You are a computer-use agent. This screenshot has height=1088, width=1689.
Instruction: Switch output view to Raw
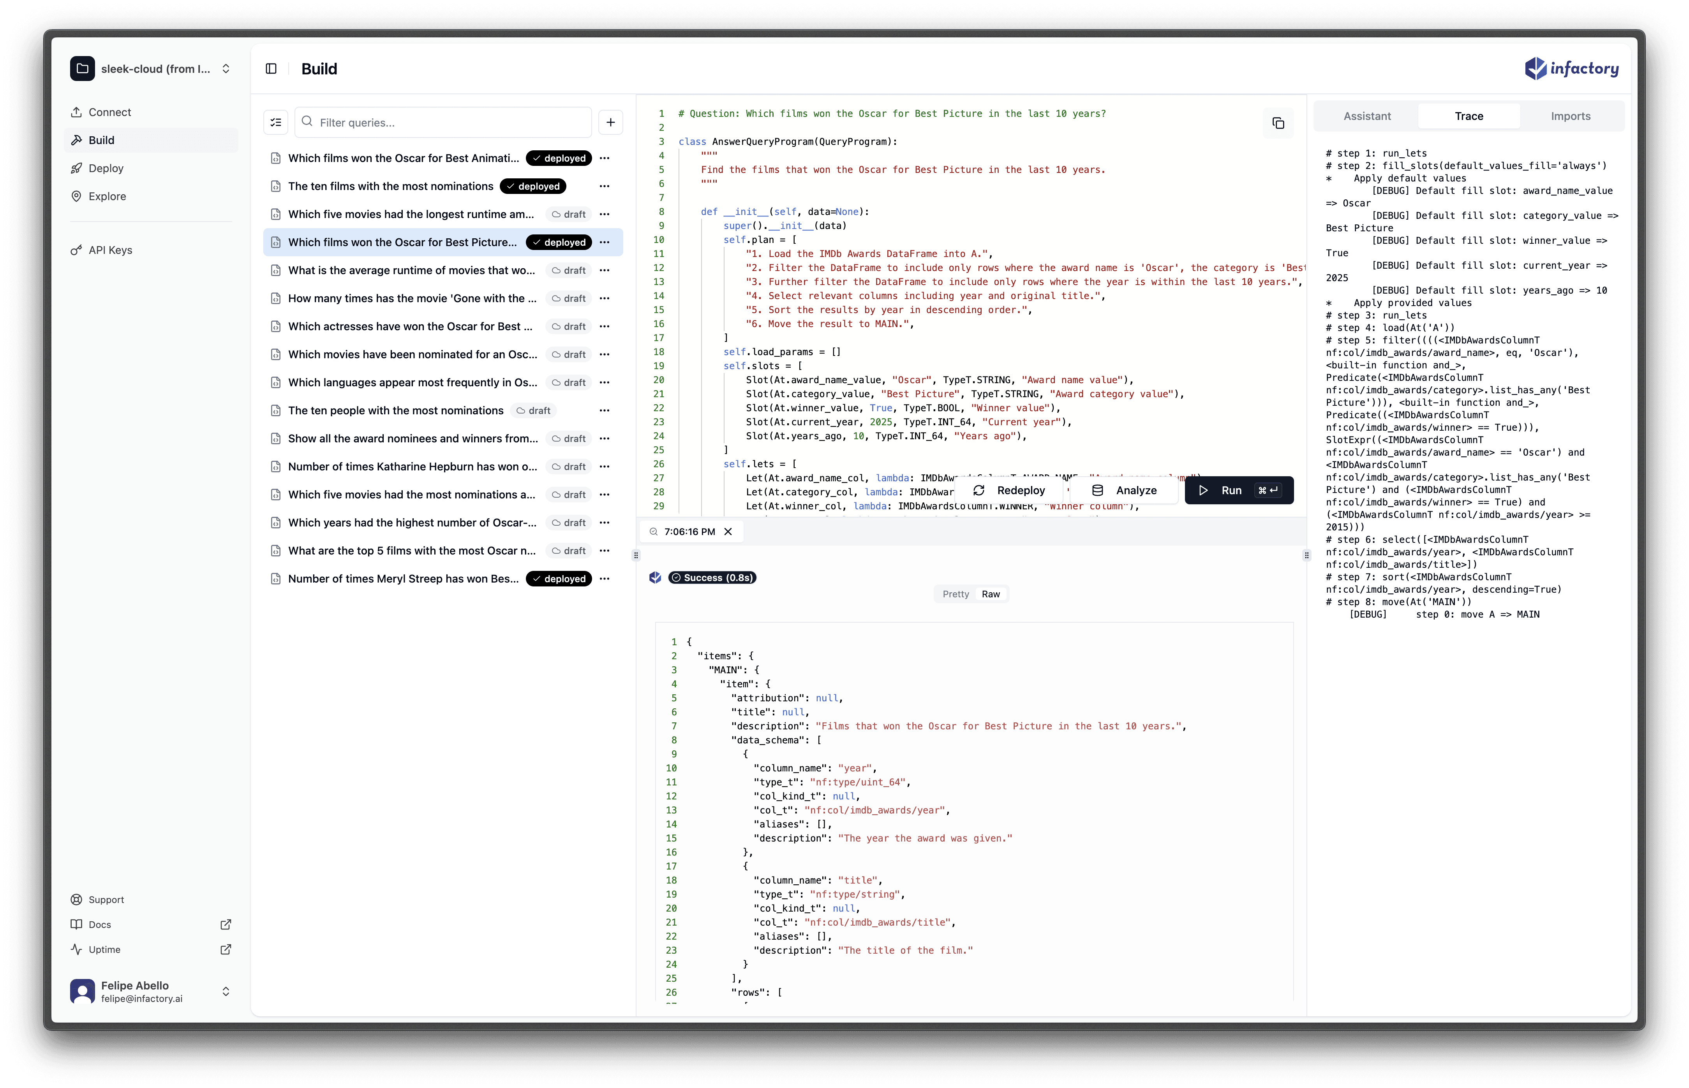click(x=991, y=594)
